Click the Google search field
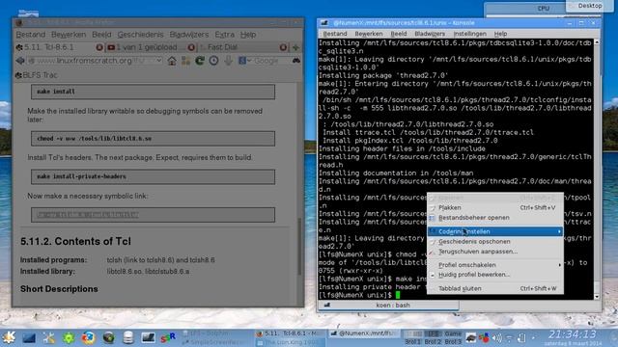The width and height of the screenshot is (618, 347). tap(270, 61)
